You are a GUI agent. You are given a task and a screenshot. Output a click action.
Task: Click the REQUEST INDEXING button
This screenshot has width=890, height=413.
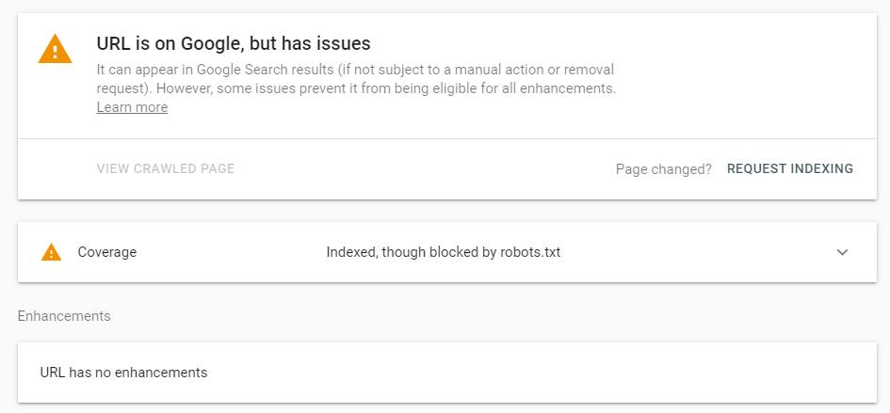click(789, 169)
